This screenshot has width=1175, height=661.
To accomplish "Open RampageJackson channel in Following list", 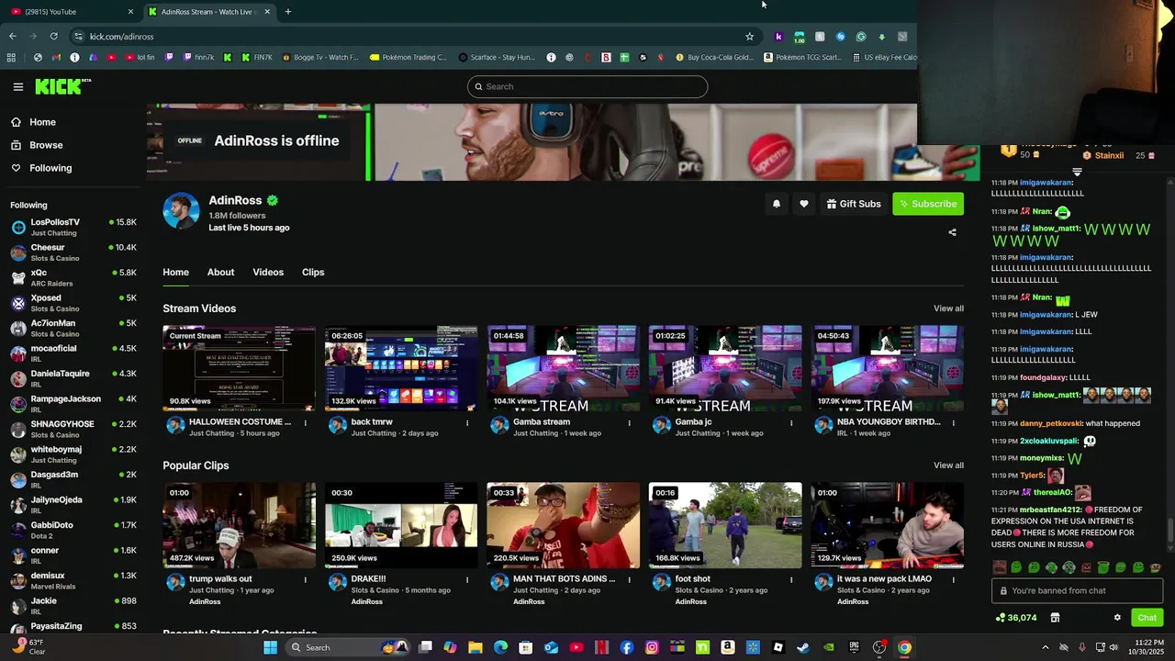I will (73, 404).
